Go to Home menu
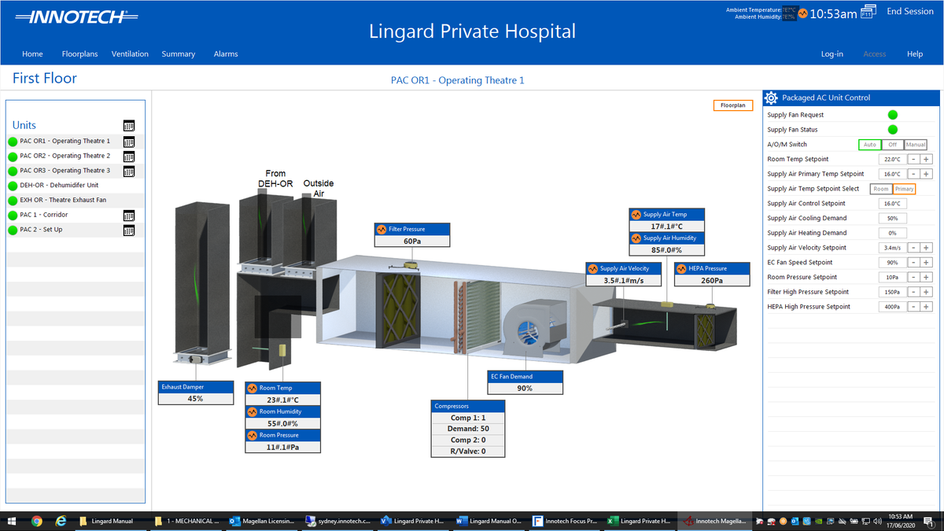 point(32,54)
